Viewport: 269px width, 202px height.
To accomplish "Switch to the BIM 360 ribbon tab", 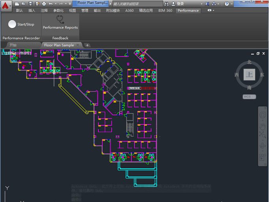I will point(165,11).
